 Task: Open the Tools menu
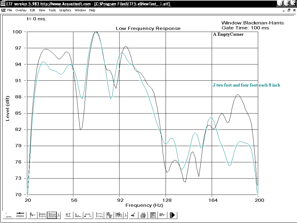pyautogui.click(x=52, y=10)
